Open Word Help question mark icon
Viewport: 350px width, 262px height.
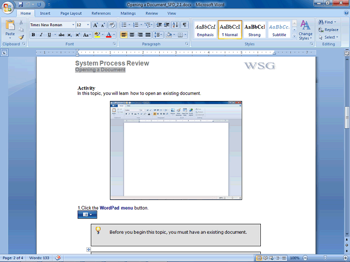(346, 13)
